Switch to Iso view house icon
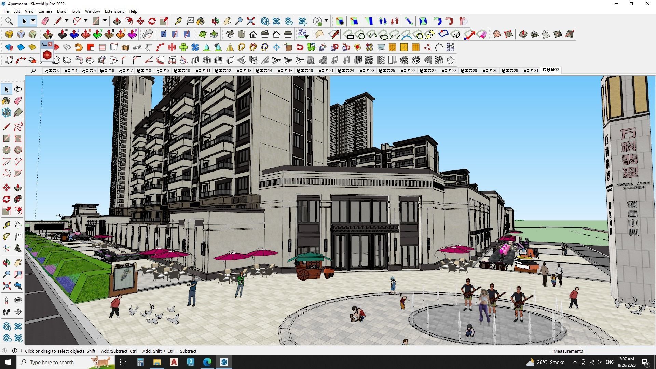This screenshot has height=369, width=656. [x=230, y=34]
